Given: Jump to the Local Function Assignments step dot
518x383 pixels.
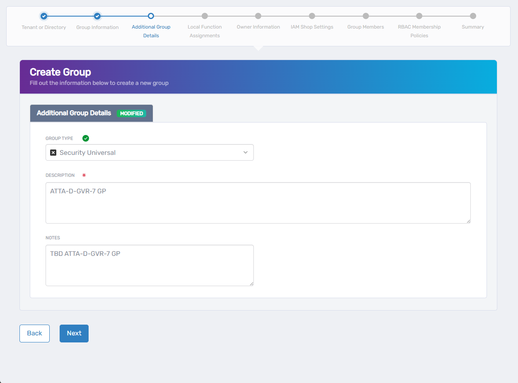Looking at the screenshot, I should tap(205, 16).
